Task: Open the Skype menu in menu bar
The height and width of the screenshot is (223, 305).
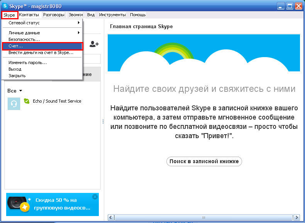Action: [x=10, y=15]
